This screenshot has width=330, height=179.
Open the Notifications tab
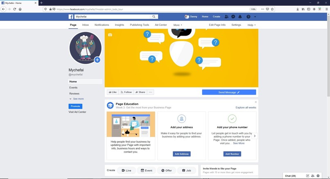coord(102,25)
